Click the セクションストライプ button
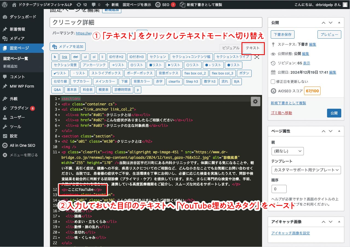This screenshot has height=247, width=350. point(233,57)
